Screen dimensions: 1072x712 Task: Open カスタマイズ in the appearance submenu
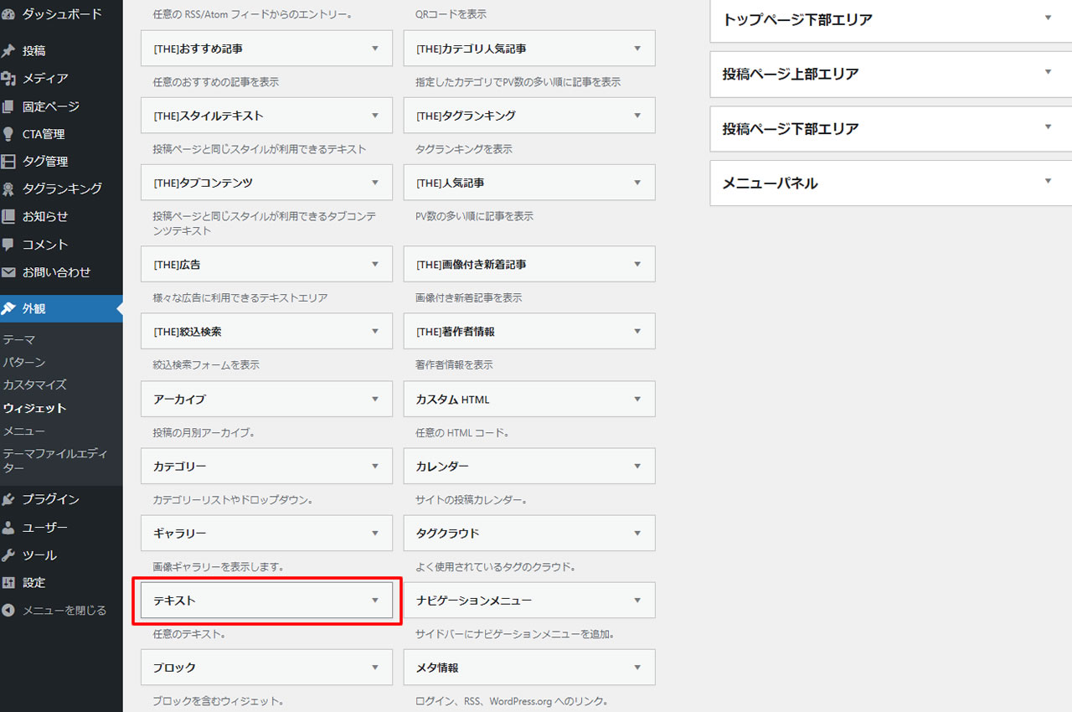point(34,385)
